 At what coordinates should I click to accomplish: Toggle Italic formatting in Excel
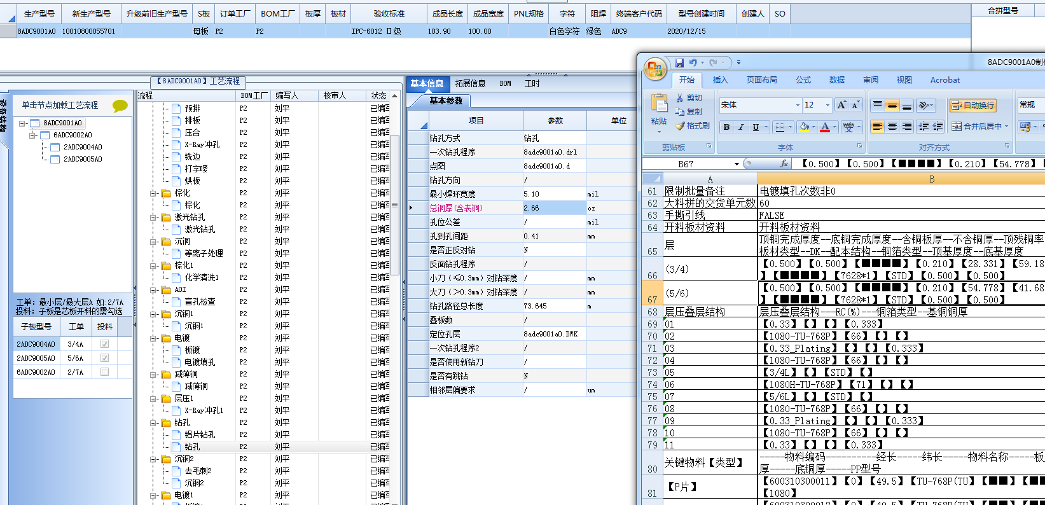pos(741,127)
